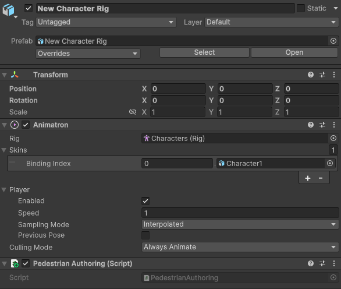Open the Character1 object picker circle
This screenshot has width=341, height=289.
click(x=330, y=163)
